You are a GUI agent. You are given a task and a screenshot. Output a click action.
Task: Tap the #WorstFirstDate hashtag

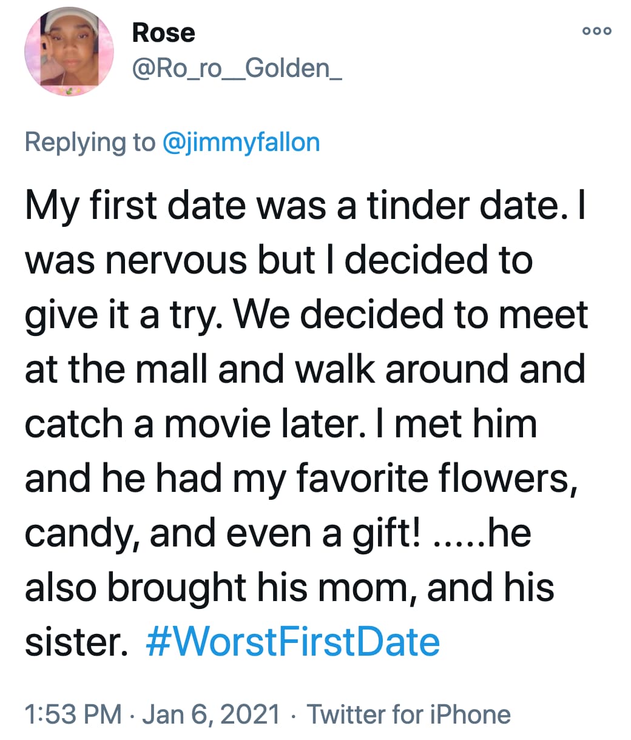pos(292,642)
